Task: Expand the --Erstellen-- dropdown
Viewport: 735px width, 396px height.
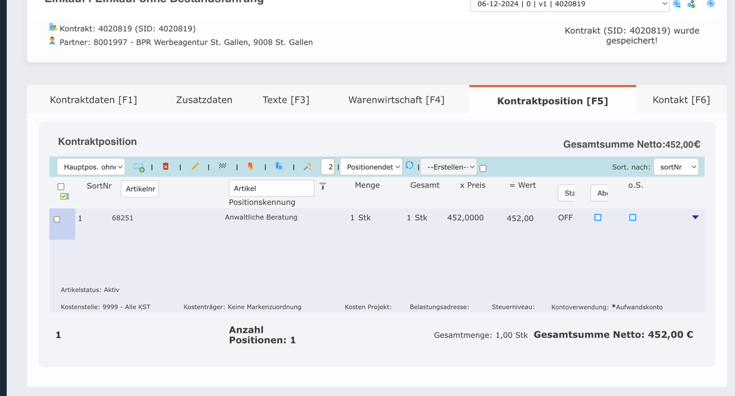Action: point(448,166)
